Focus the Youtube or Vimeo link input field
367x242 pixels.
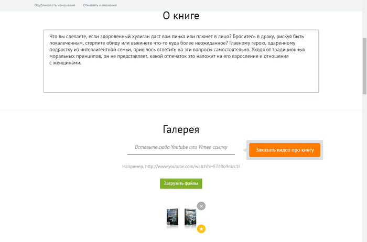coord(181,148)
